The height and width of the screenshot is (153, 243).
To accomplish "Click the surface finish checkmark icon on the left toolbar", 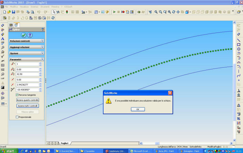I will (3, 56).
